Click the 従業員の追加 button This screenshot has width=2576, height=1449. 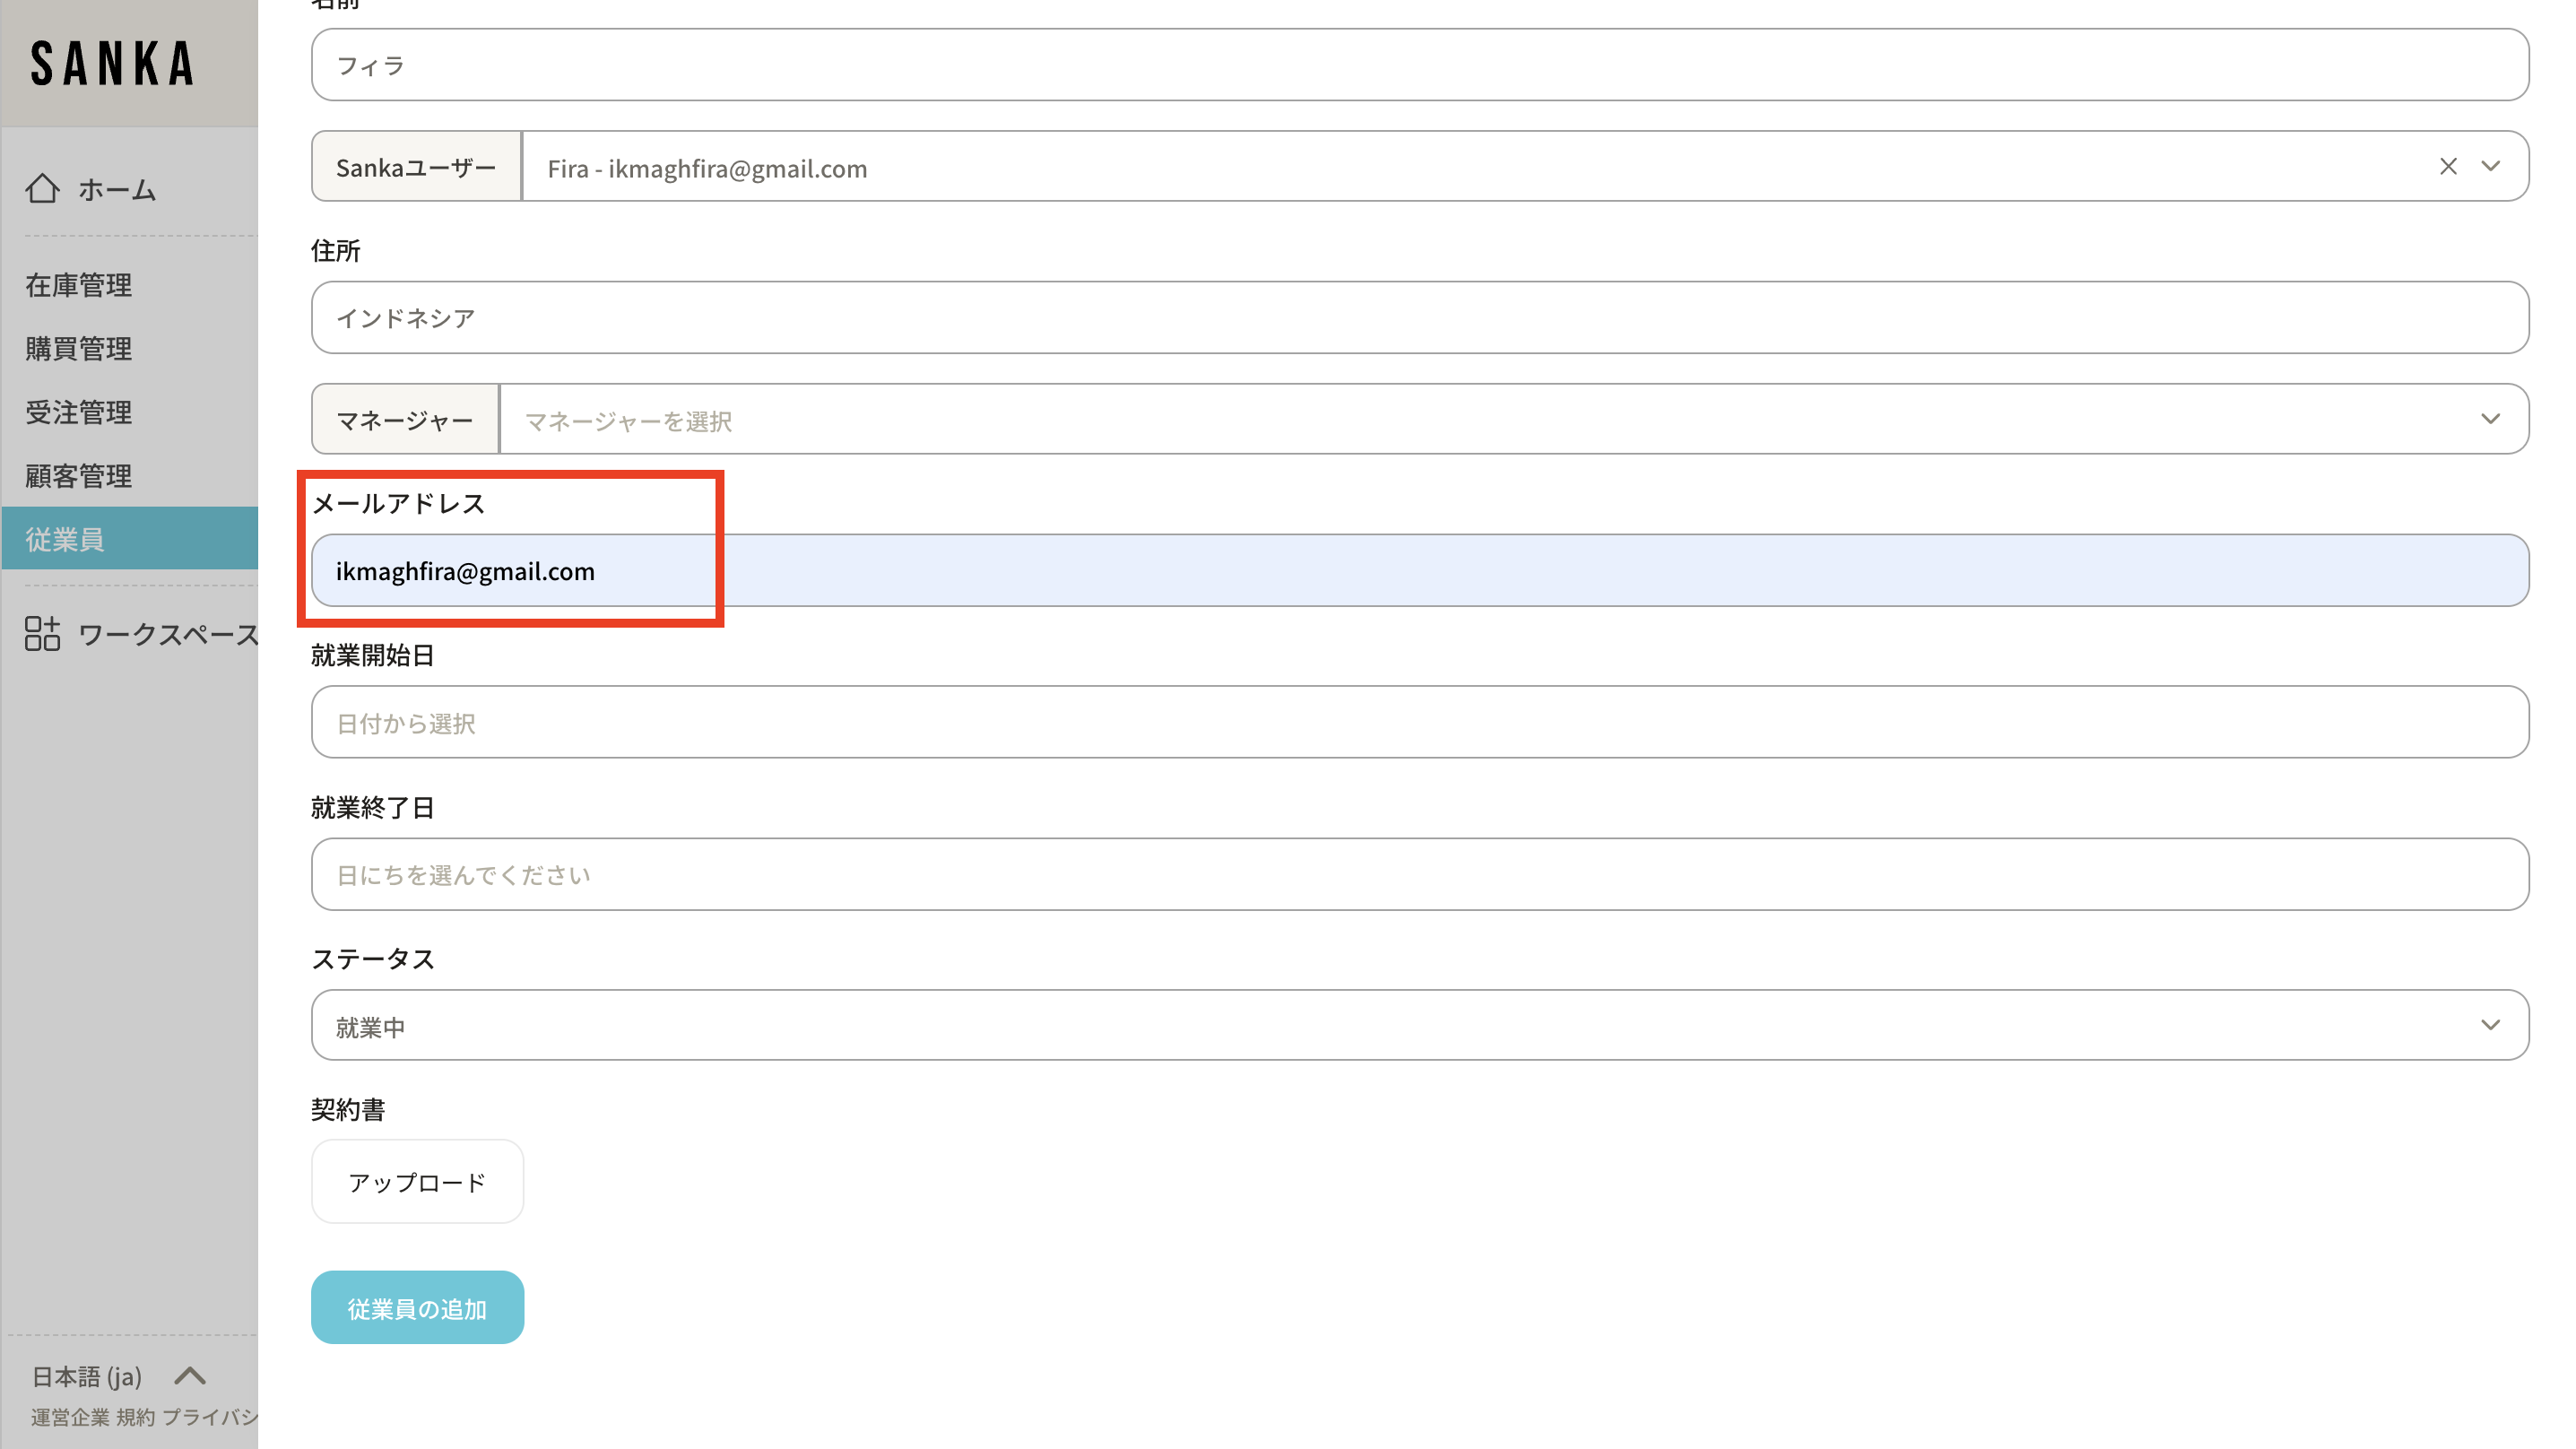[417, 1308]
